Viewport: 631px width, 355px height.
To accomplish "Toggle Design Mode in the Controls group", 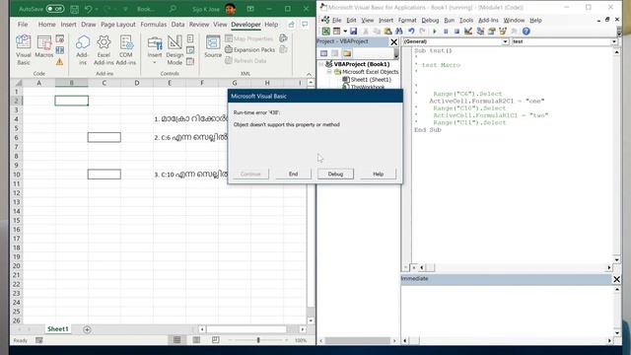I will [175, 50].
